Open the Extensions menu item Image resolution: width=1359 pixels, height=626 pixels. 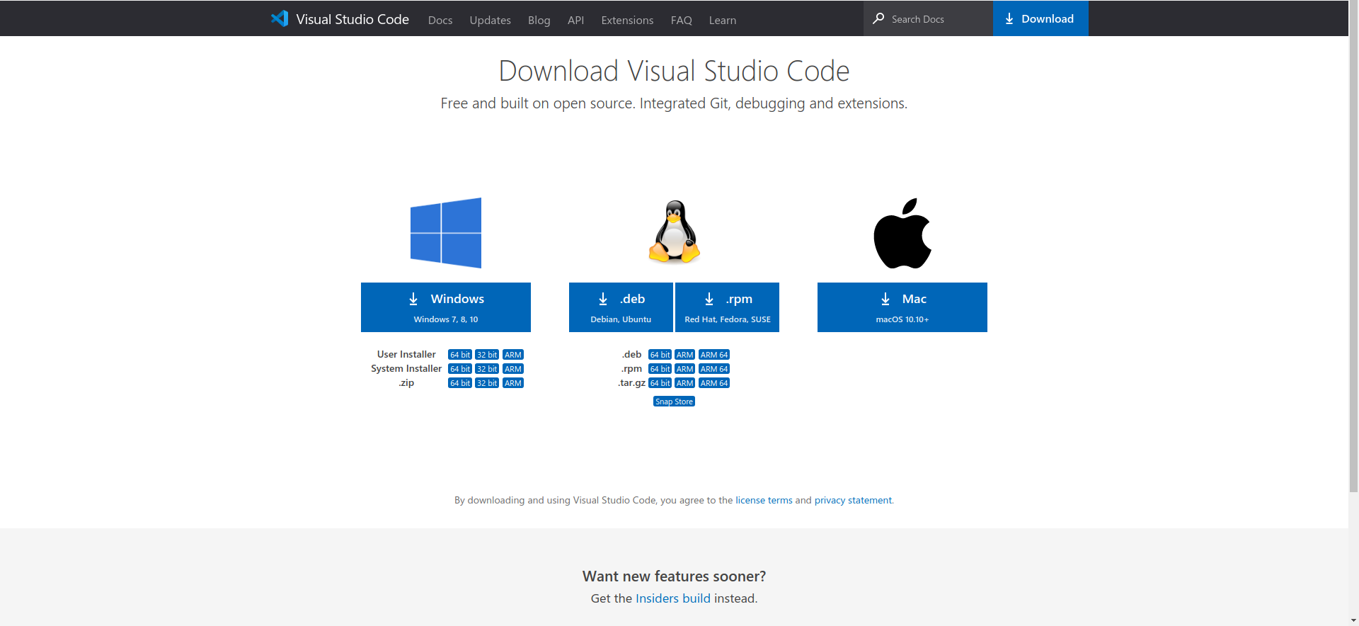pyautogui.click(x=627, y=20)
